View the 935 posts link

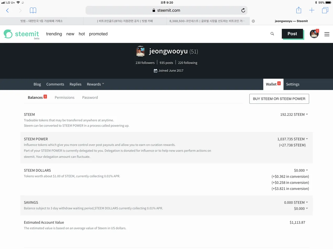pyautogui.click(x=166, y=63)
